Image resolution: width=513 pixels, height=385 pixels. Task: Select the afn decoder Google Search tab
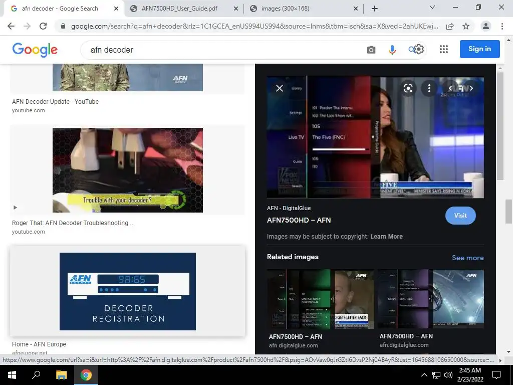pos(60,9)
